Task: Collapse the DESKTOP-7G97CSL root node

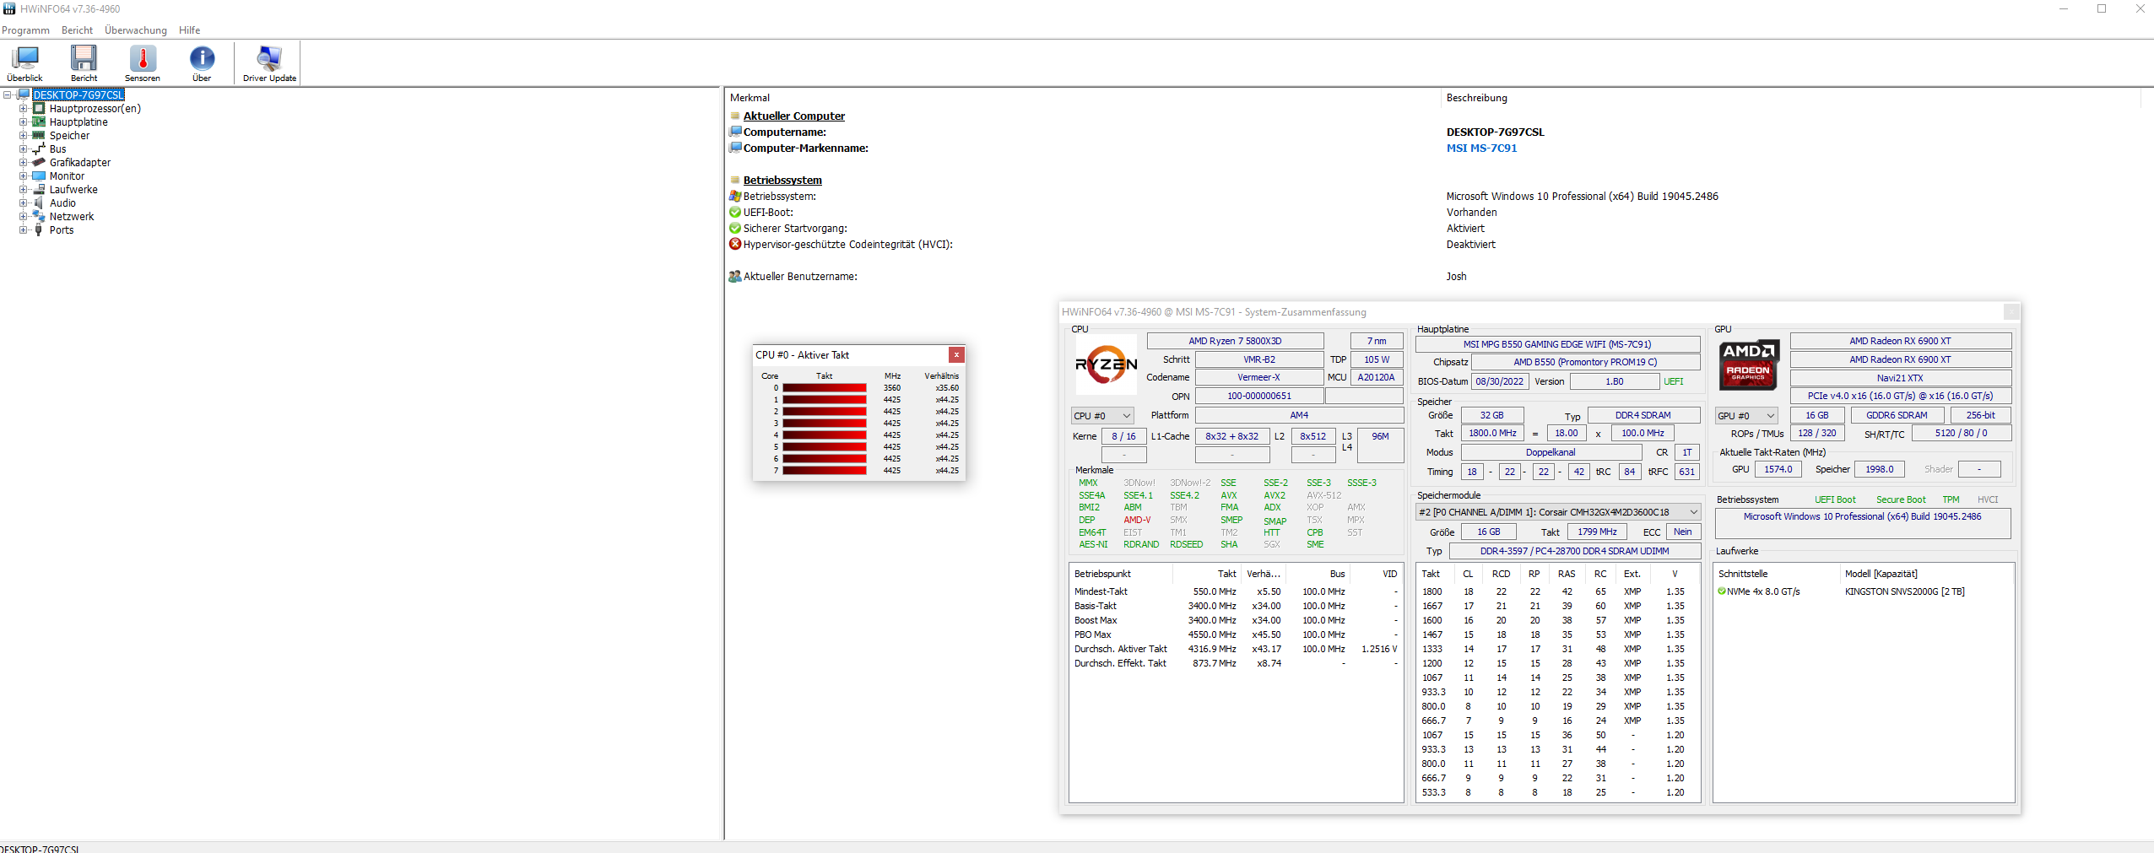Action: coord(8,94)
